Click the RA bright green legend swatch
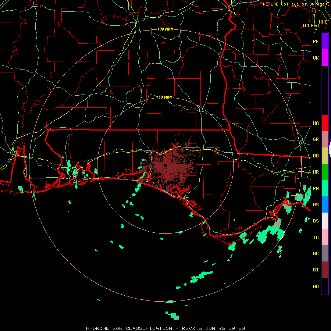 click(x=325, y=188)
